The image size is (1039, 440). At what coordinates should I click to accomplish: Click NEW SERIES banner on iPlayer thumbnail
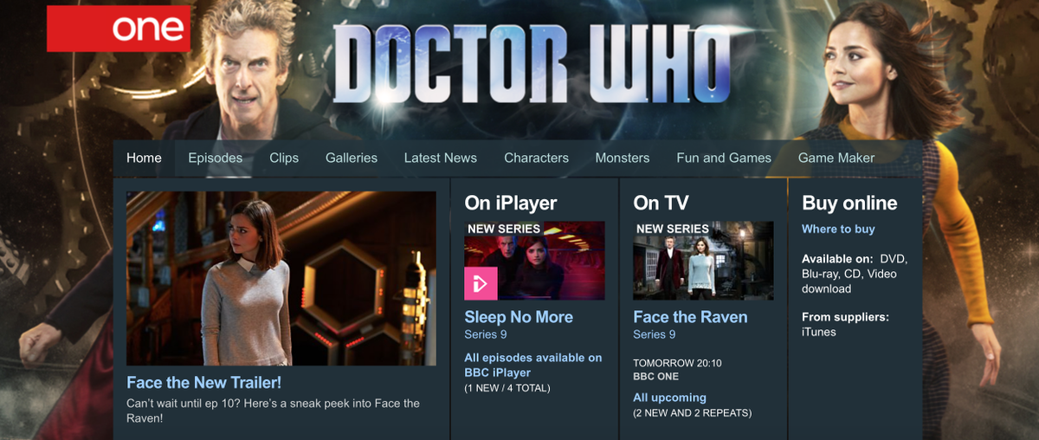tap(504, 229)
